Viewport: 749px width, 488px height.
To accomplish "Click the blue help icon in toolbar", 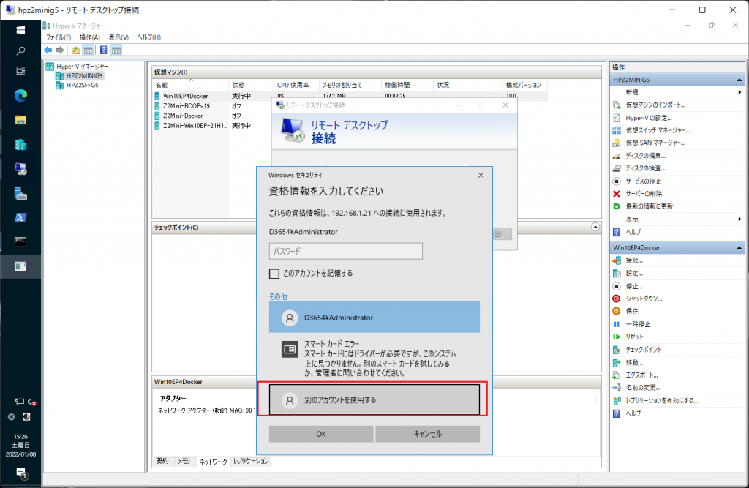I will pyautogui.click(x=103, y=50).
